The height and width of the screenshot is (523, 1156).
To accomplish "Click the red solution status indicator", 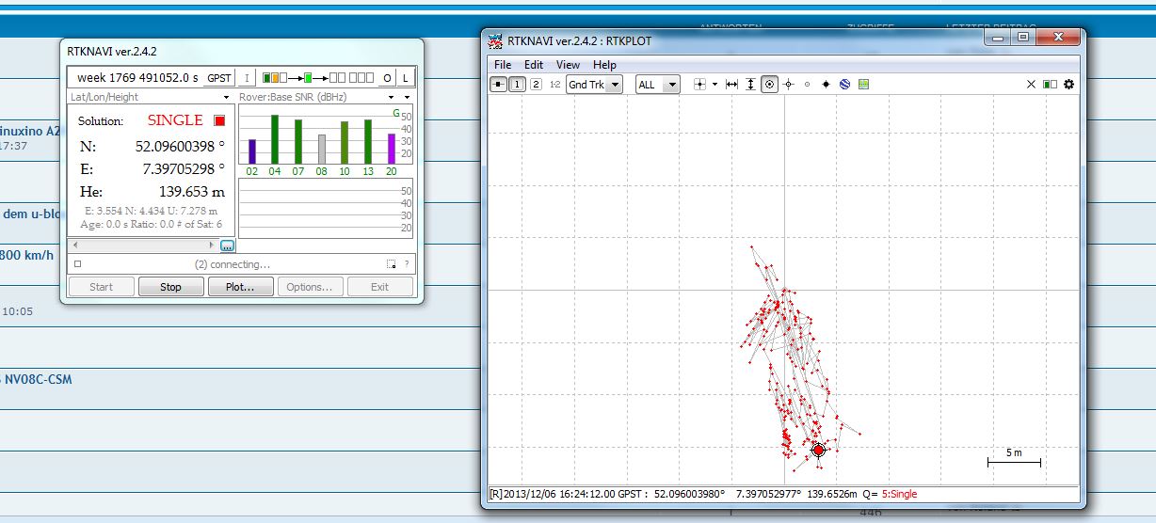I will (x=220, y=120).
